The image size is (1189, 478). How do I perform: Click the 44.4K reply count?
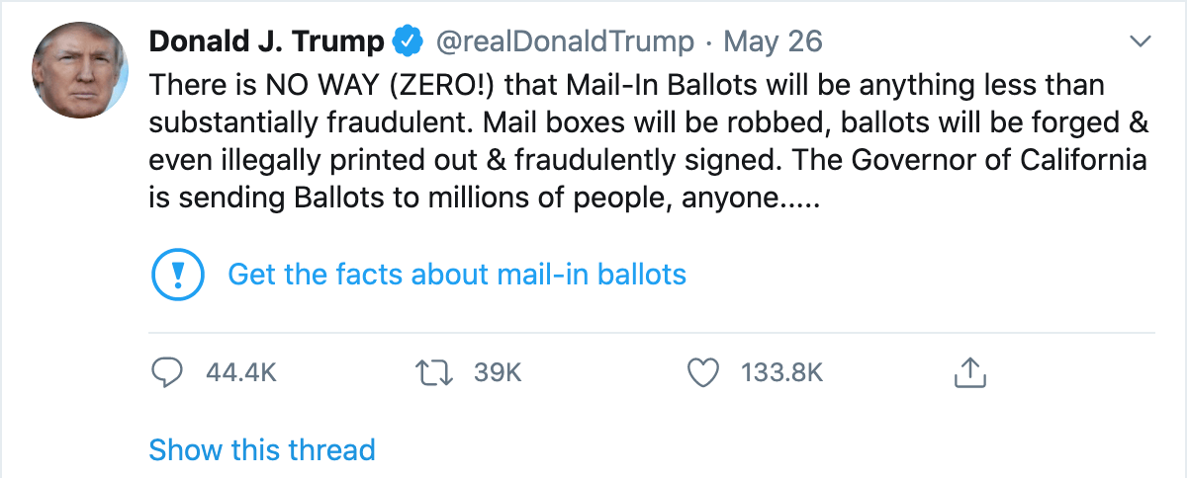coord(240,372)
